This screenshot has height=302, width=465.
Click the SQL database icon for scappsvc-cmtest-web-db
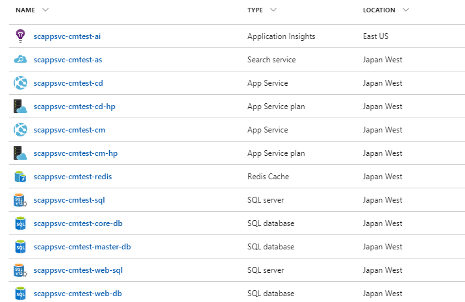tap(20, 294)
